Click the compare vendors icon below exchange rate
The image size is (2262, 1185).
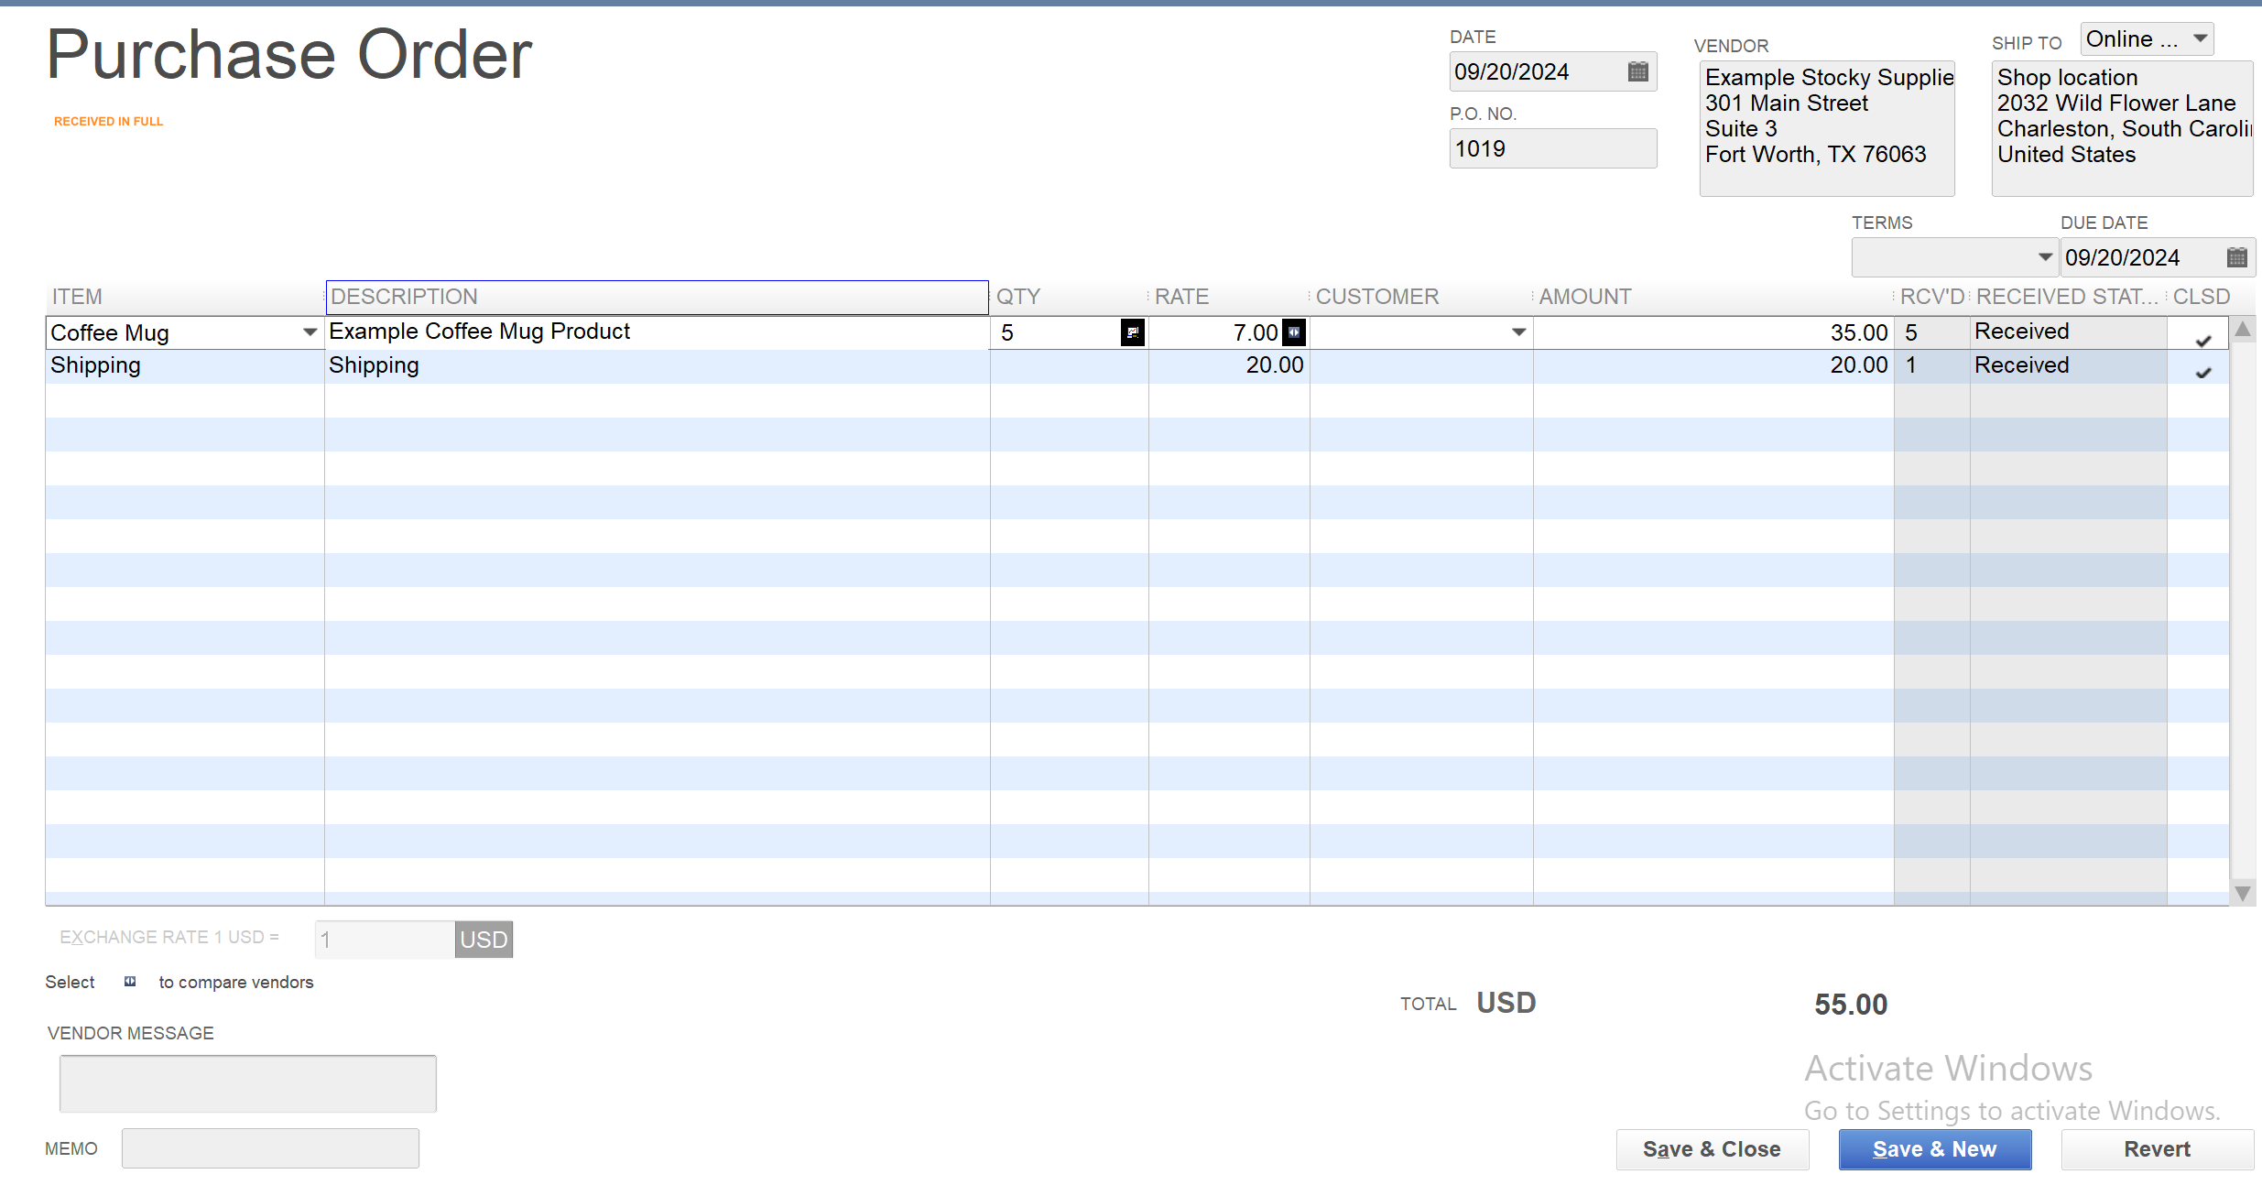pos(130,982)
